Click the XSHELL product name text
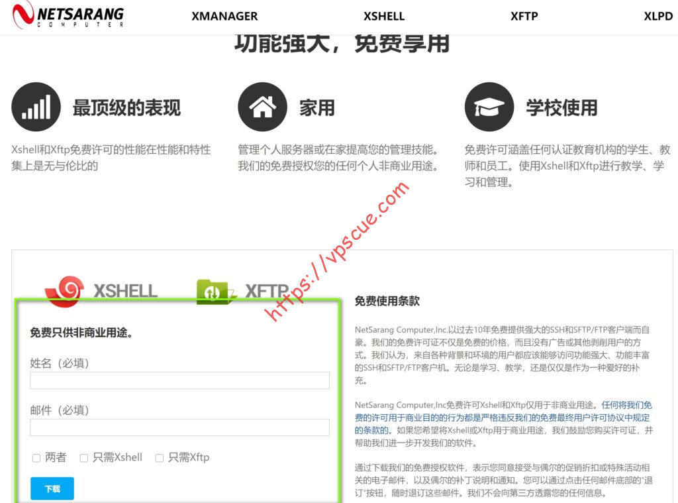Screen dimensions: 678x503 tap(126, 291)
